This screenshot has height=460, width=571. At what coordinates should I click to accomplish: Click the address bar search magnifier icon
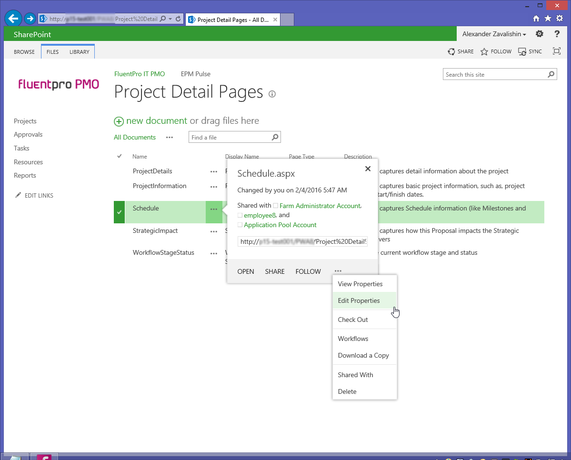point(163,19)
